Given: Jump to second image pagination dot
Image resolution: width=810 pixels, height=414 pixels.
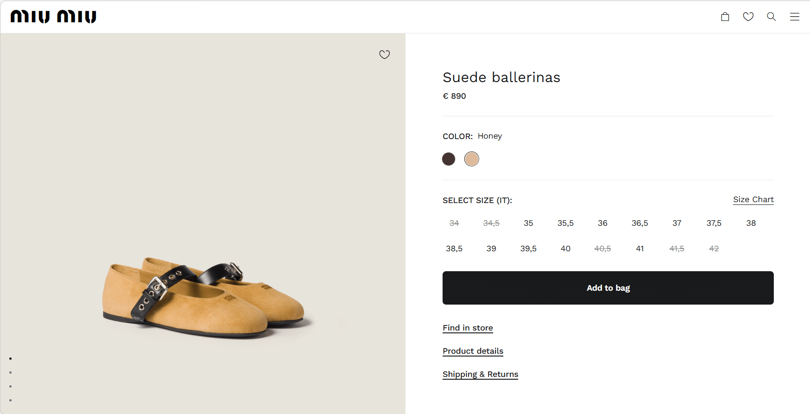Looking at the screenshot, I should click(10, 372).
